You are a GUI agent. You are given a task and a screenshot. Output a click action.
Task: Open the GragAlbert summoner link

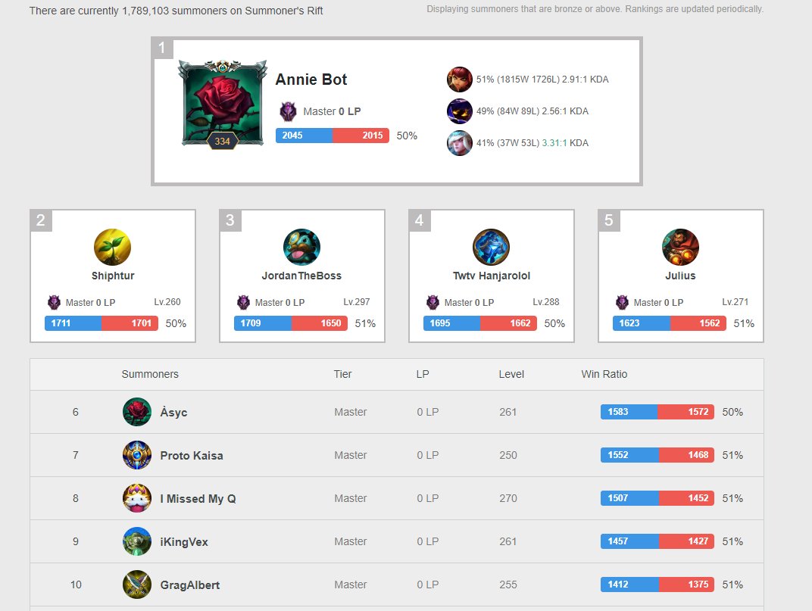click(x=190, y=585)
